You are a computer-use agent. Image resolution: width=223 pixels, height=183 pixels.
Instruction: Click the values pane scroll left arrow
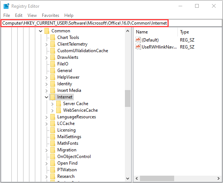point(137,178)
